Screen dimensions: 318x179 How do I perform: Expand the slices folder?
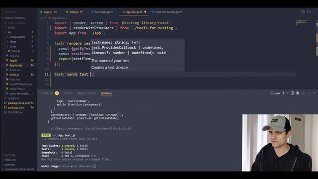(x=12, y=42)
